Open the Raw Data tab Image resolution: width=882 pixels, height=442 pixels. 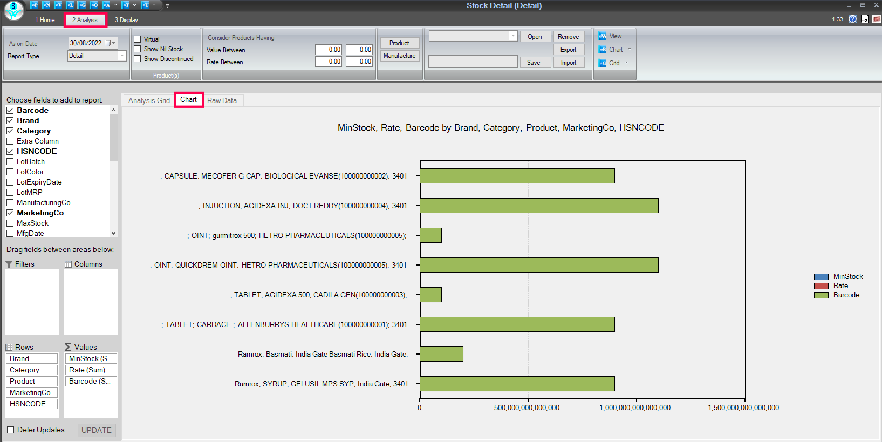tap(222, 100)
